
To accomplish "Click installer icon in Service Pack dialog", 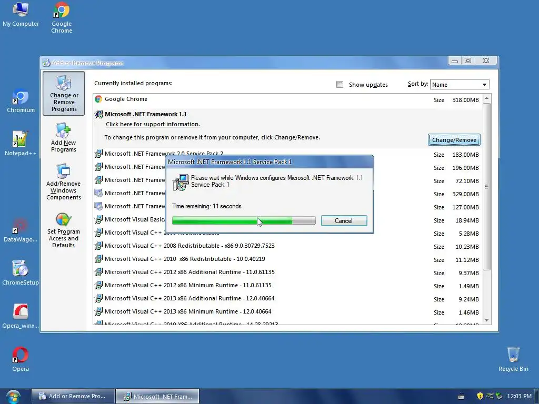I will click(x=181, y=183).
